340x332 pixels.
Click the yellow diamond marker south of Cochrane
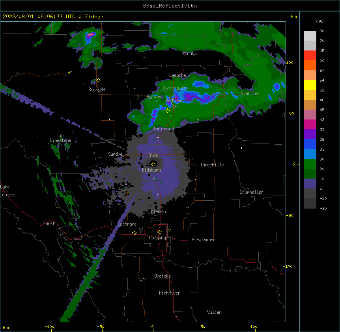(134, 233)
